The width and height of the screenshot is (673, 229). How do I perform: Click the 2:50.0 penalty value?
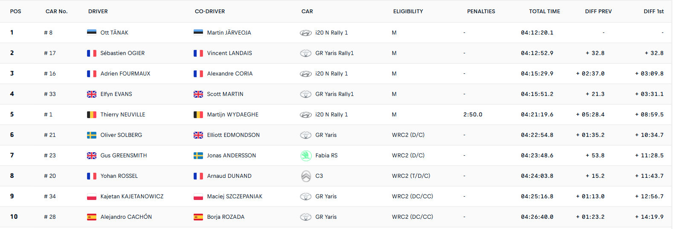click(x=473, y=114)
